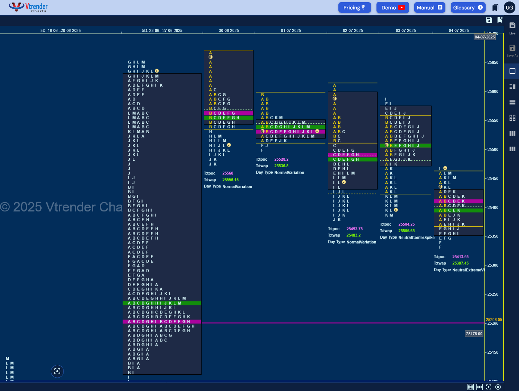Open the Glossary button
The image size is (519, 391).
[468, 8]
